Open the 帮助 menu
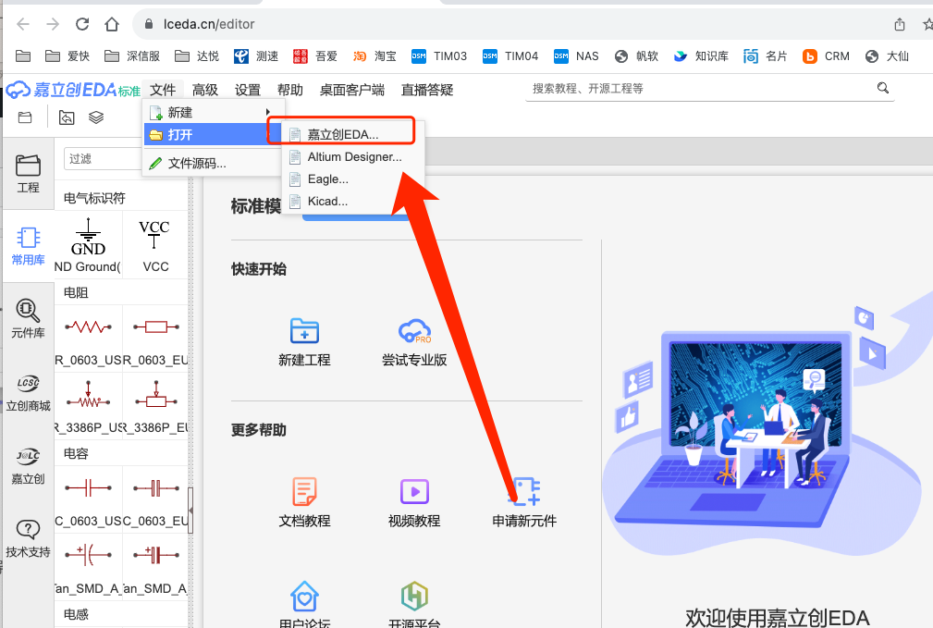This screenshot has height=628, width=933. pyautogui.click(x=290, y=90)
